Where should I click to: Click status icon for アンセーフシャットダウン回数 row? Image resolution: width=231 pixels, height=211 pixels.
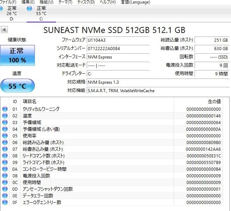point(5,189)
